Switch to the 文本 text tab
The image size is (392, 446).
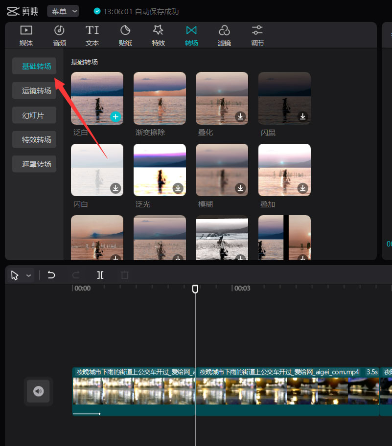(x=92, y=35)
